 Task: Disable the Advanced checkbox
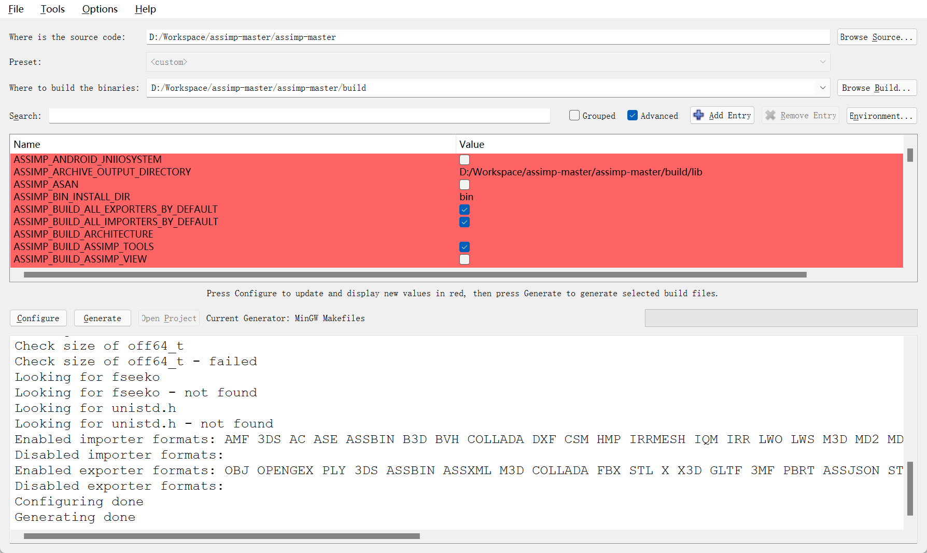[x=633, y=115]
